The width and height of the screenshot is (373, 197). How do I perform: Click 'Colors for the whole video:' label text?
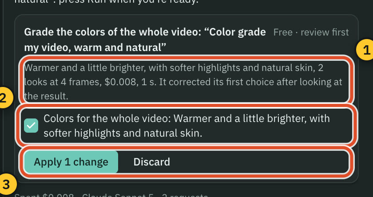pyautogui.click(x=107, y=118)
